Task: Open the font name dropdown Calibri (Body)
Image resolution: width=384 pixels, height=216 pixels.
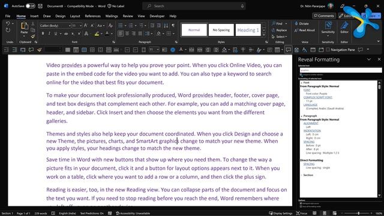Action: (x=70, y=25)
